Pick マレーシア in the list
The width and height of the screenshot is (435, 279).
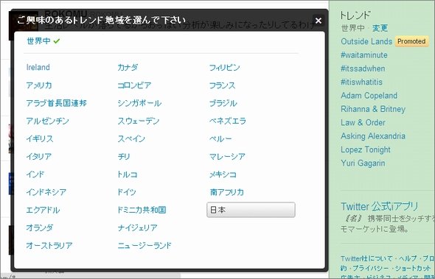(x=227, y=157)
